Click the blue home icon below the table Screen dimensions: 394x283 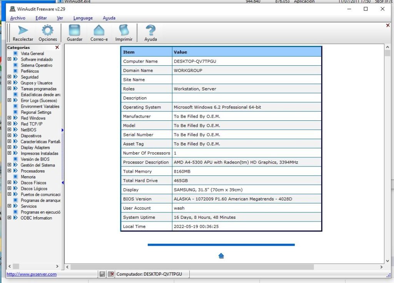(x=221, y=256)
